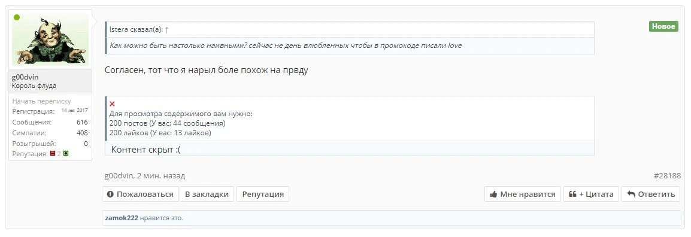Open the Репутация button under the post

(x=263, y=195)
